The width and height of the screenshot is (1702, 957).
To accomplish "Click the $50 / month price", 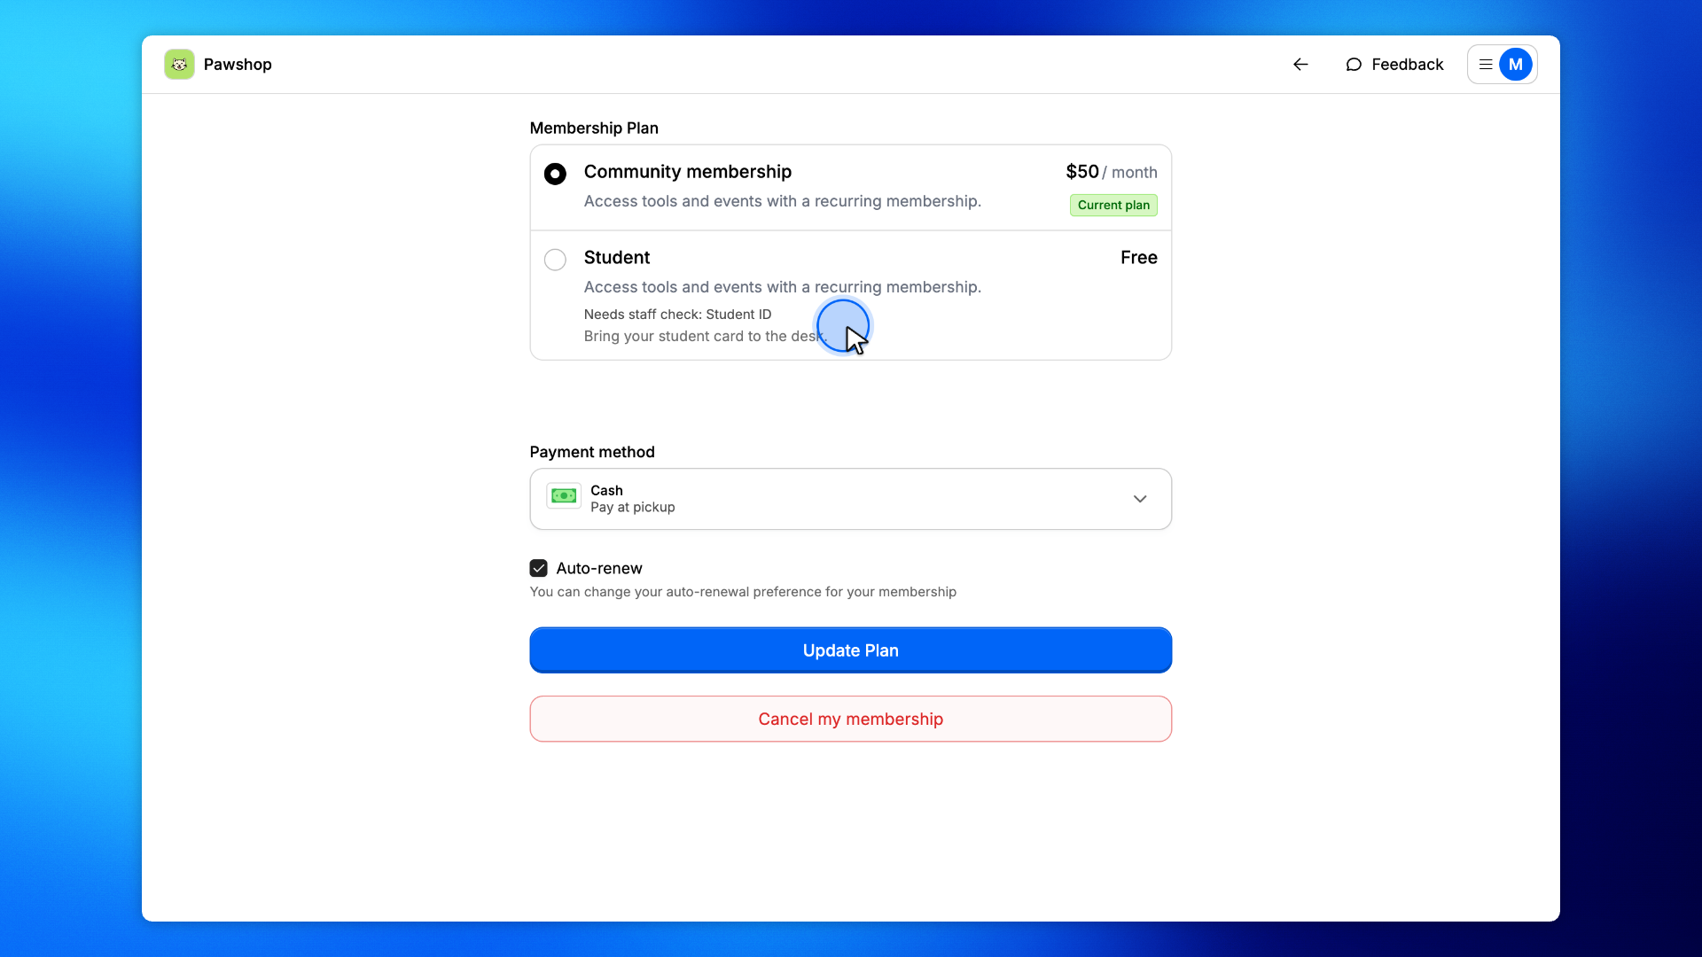I will [x=1112, y=172].
